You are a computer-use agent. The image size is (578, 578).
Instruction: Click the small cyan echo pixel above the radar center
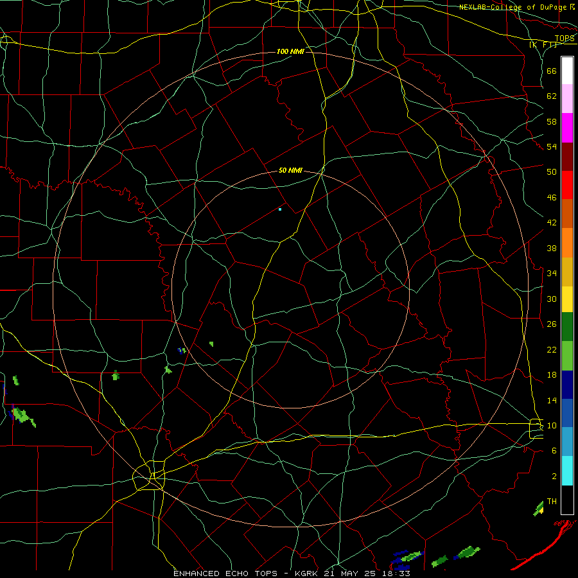280,209
